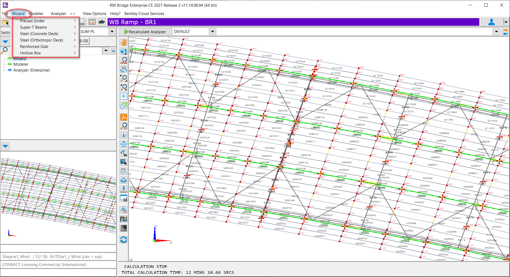510x277 pixels.
Task: Save the current view window icon
Action: pos(123,198)
